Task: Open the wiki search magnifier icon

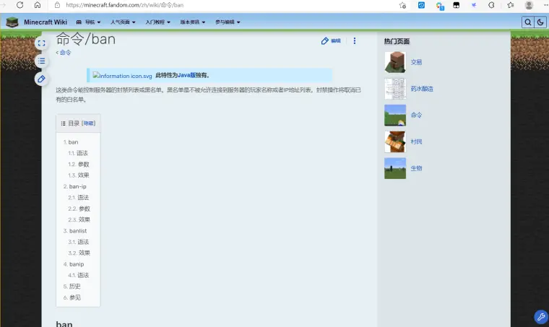Action: [527, 22]
